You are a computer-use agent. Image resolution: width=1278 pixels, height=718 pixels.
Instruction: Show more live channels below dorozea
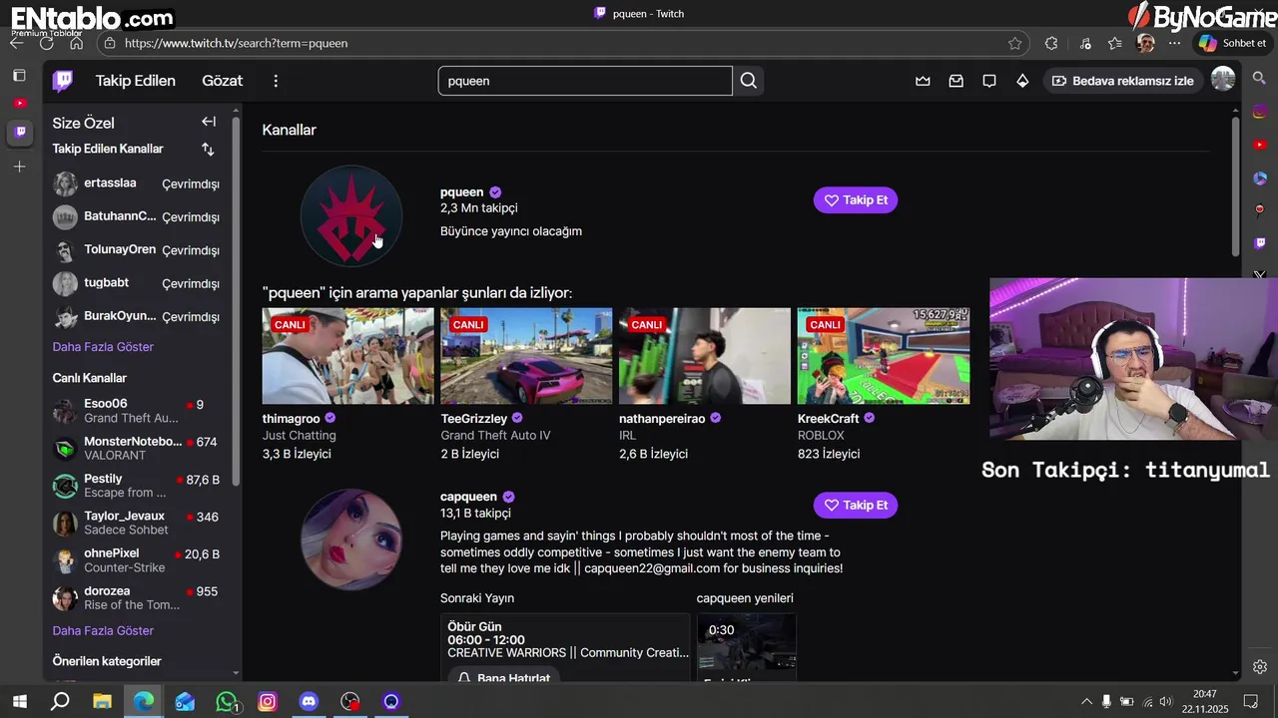(103, 631)
